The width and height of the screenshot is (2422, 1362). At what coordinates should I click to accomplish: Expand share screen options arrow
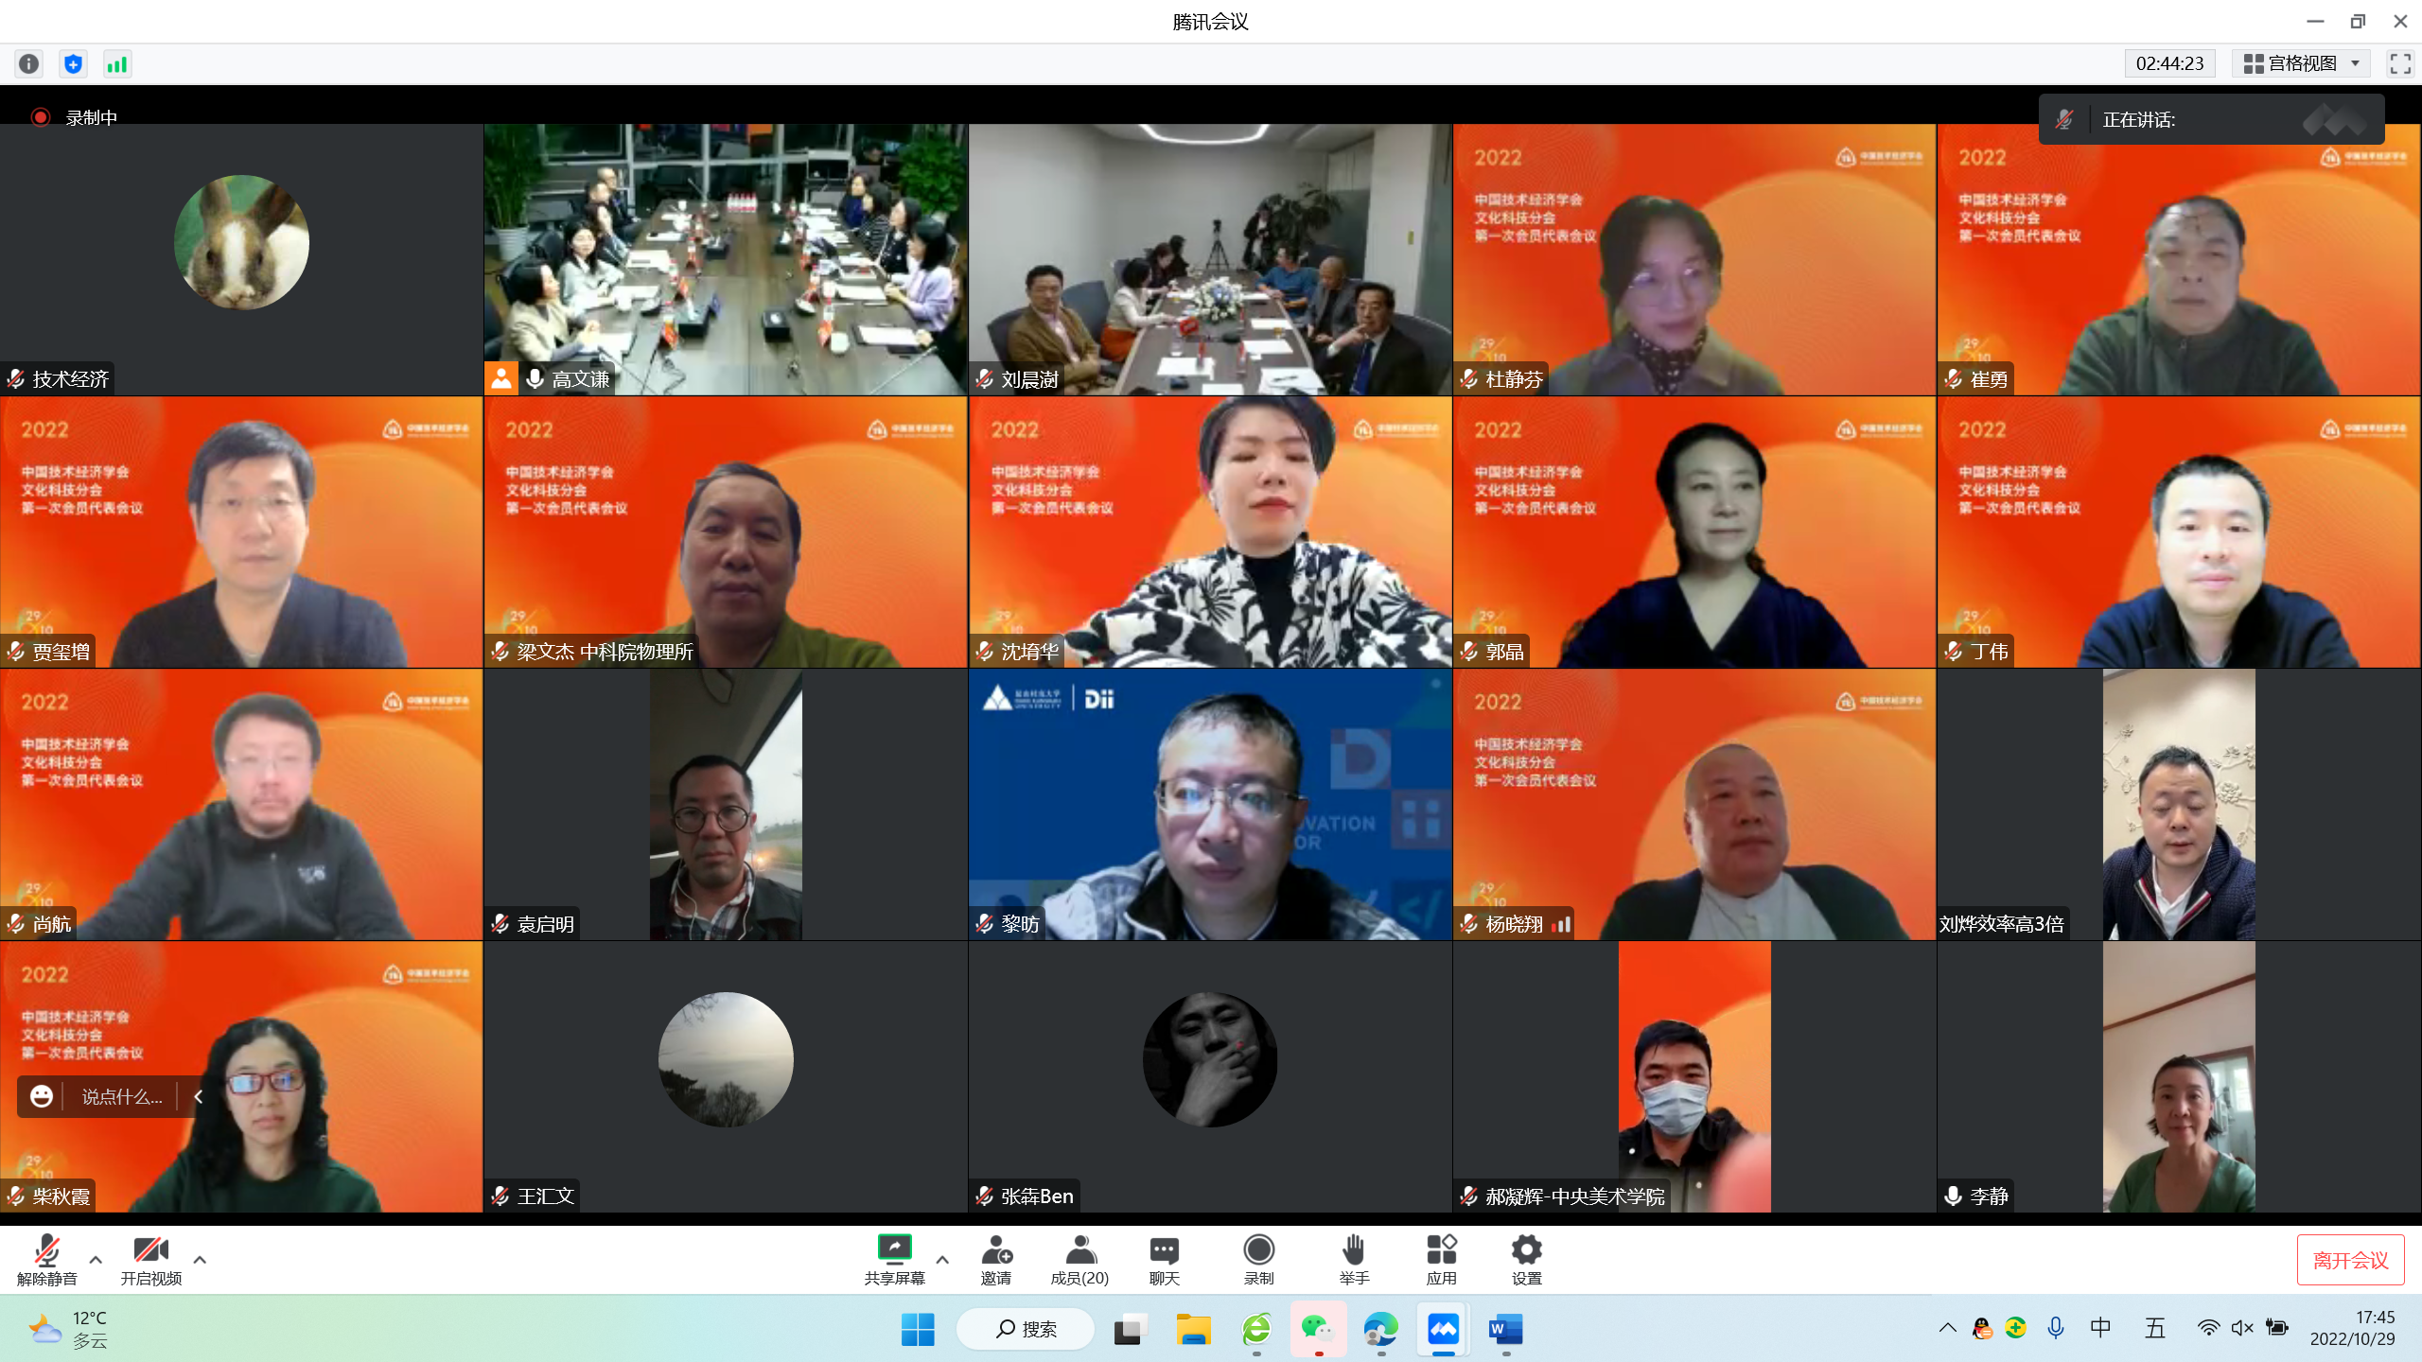click(x=942, y=1259)
